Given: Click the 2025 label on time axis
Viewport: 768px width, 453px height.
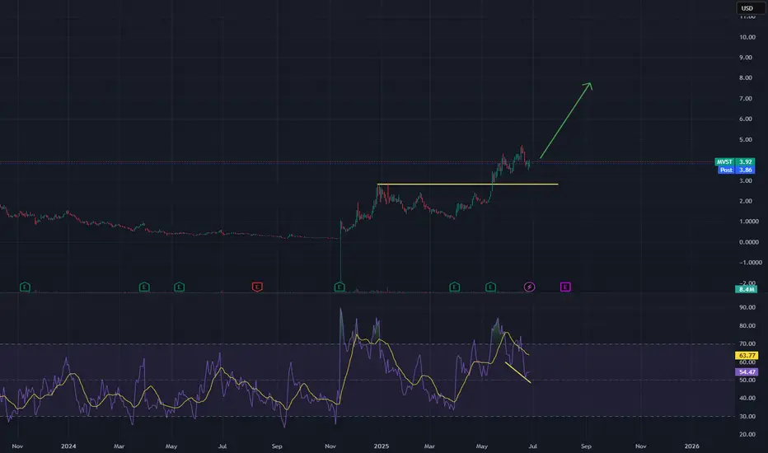Looking at the screenshot, I should pos(381,446).
